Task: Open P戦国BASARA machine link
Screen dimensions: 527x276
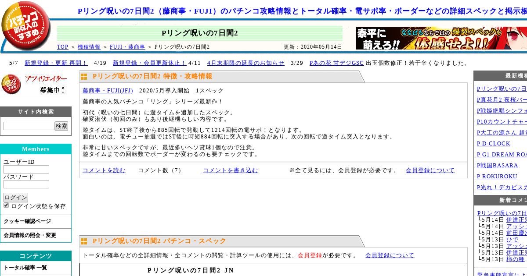Action: pyautogui.click(x=498, y=166)
